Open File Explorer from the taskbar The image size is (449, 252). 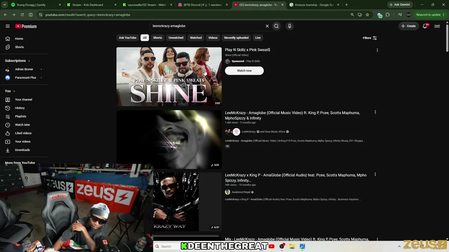point(292,246)
